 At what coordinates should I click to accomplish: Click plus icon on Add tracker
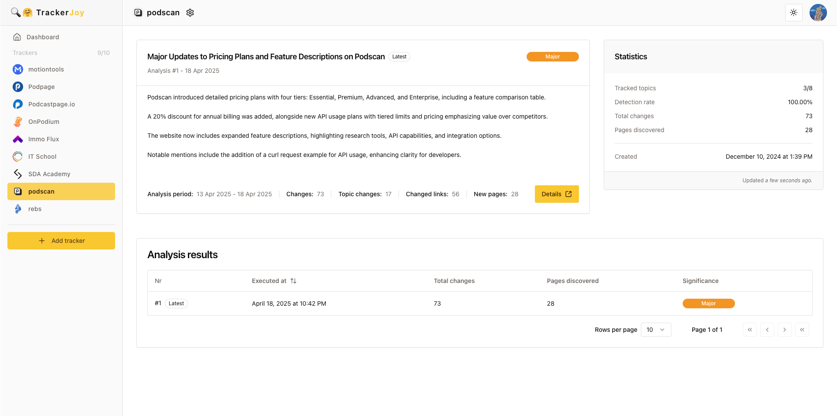click(42, 241)
